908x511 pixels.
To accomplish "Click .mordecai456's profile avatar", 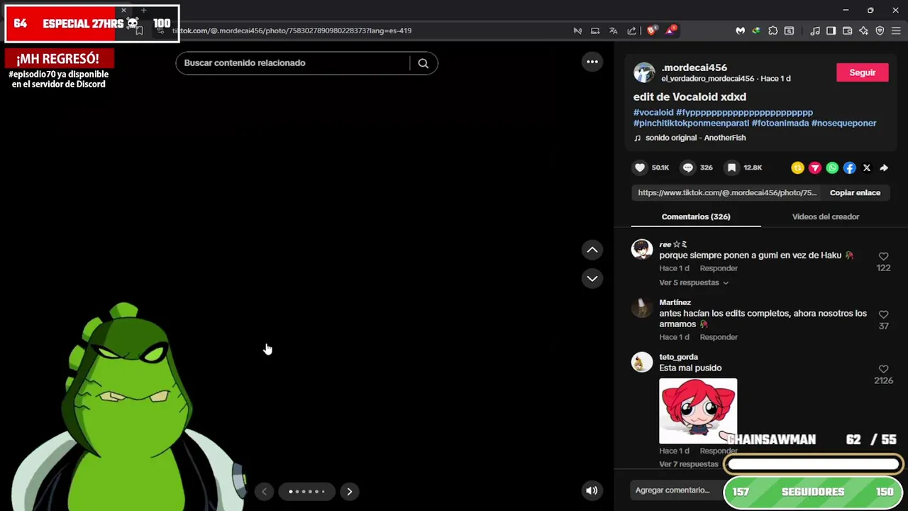I will click(644, 72).
